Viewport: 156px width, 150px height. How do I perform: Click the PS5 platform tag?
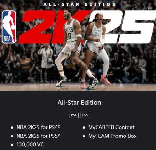point(85,115)
